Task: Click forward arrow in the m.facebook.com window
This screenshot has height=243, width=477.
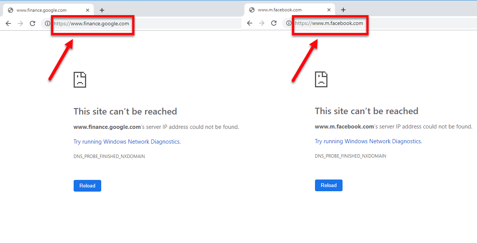Action: [x=262, y=23]
